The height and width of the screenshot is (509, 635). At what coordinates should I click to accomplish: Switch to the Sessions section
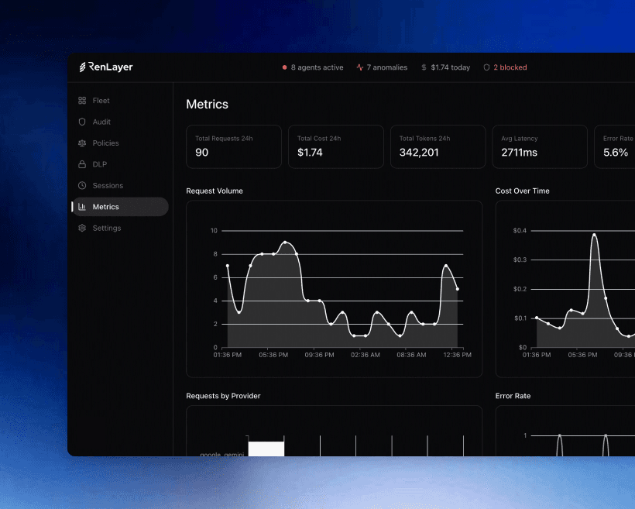click(x=108, y=185)
